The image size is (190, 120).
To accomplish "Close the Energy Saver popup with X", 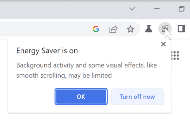I will click(163, 44).
